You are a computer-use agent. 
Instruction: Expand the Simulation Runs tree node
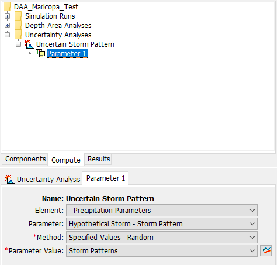[x=7, y=16]
